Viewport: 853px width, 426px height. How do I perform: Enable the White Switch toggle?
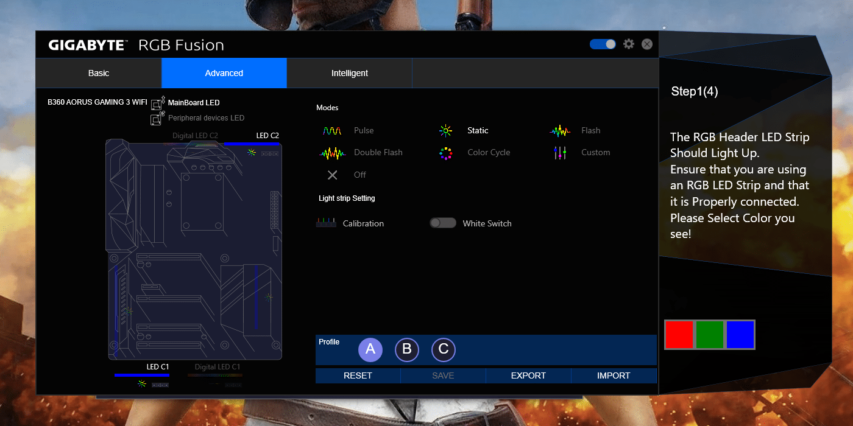point(443,223)
